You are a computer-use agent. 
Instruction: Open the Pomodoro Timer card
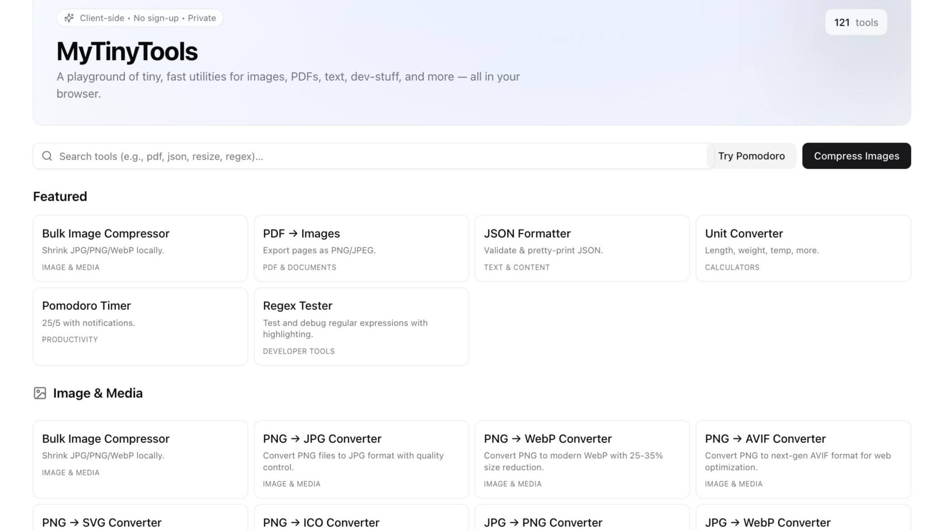140,327
